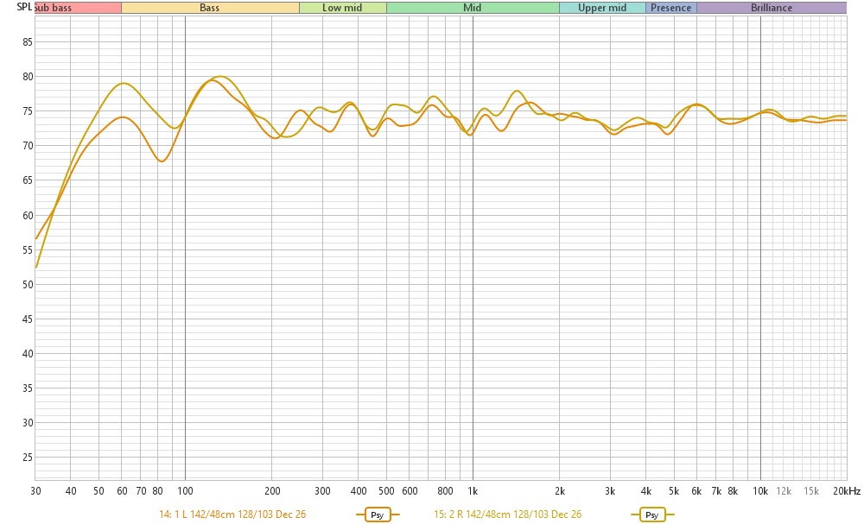Click the Mid frequency band label
The height and width of the screenshot is (524, 864).
[x=472, y=8]
